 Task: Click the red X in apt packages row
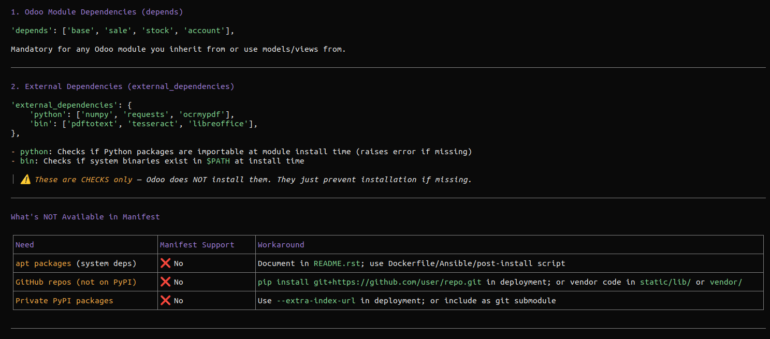[166, 263]
